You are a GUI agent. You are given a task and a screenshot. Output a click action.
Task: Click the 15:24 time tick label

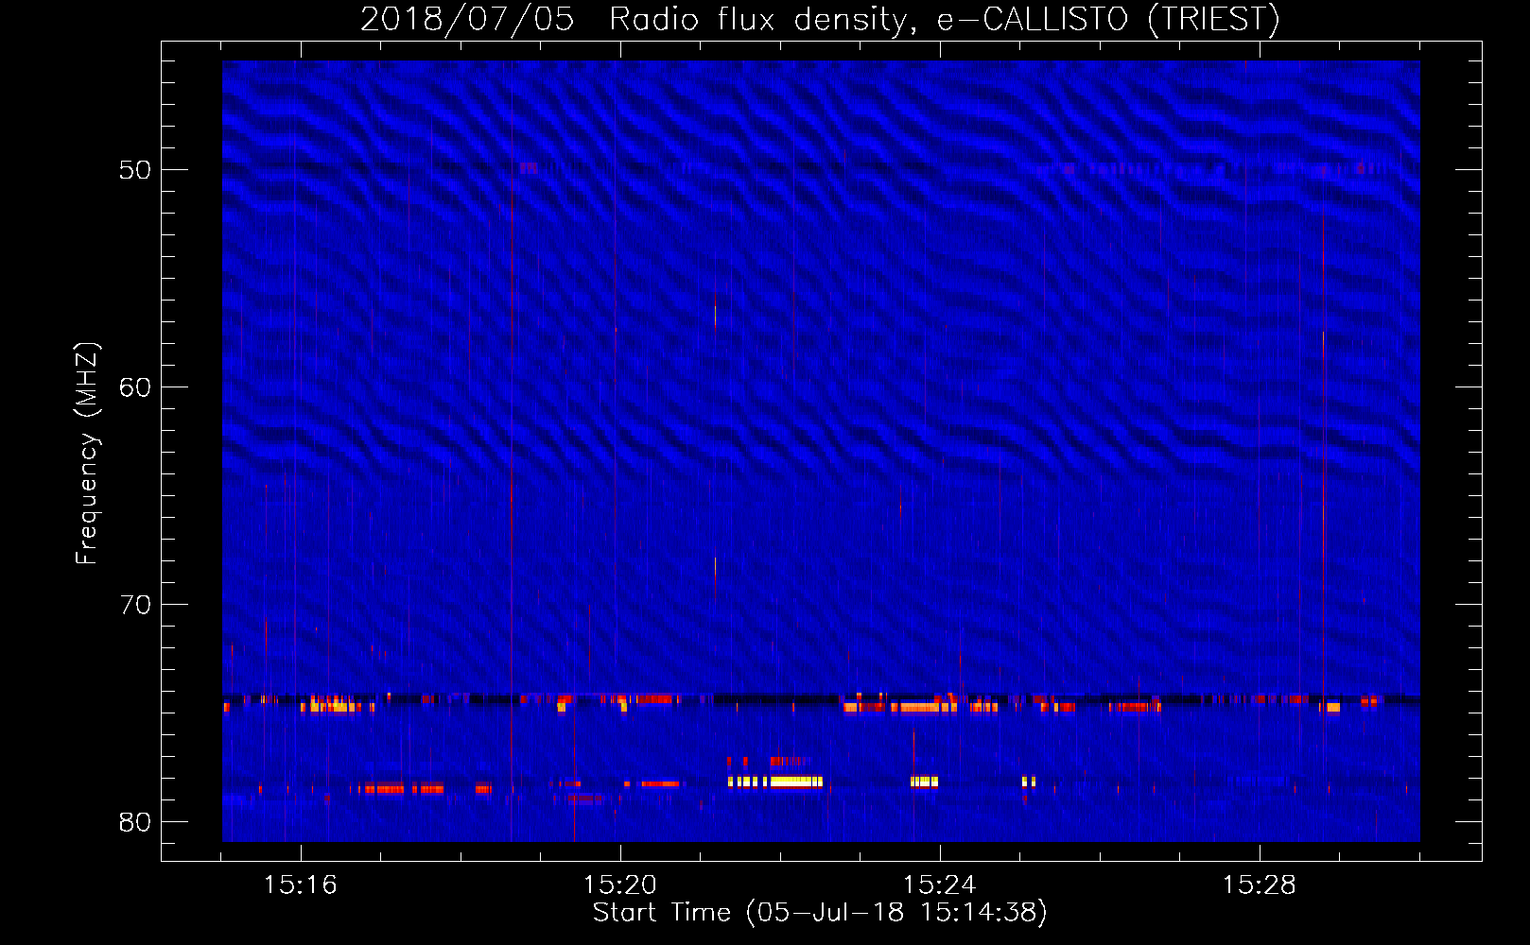click(x=939, y=885)
